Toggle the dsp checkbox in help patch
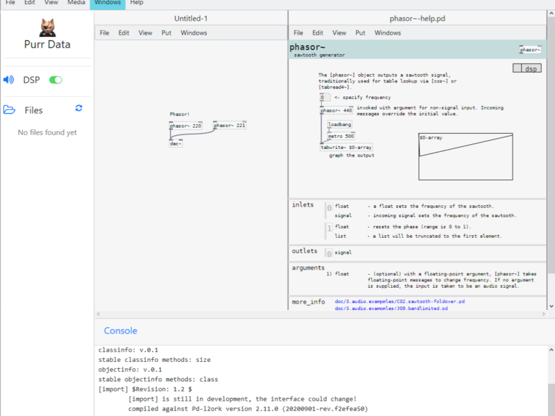Screen dimensions: 555x416 pos(518,68)
